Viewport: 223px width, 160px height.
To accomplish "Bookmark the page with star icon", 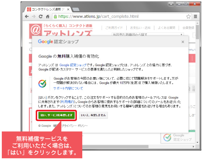I will point(188,17).
